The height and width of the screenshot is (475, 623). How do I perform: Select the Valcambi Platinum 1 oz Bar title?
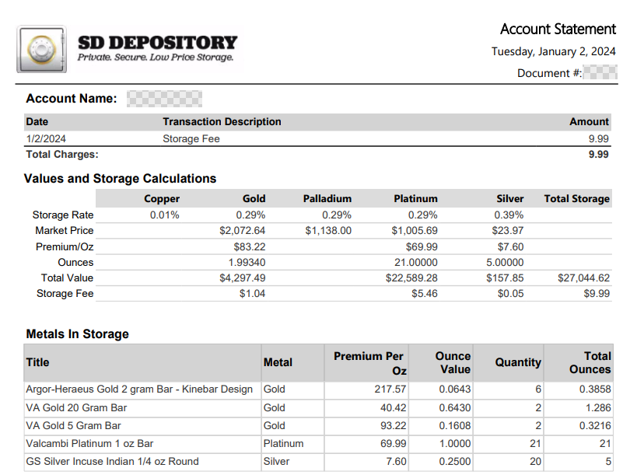(x=89, y=443)
